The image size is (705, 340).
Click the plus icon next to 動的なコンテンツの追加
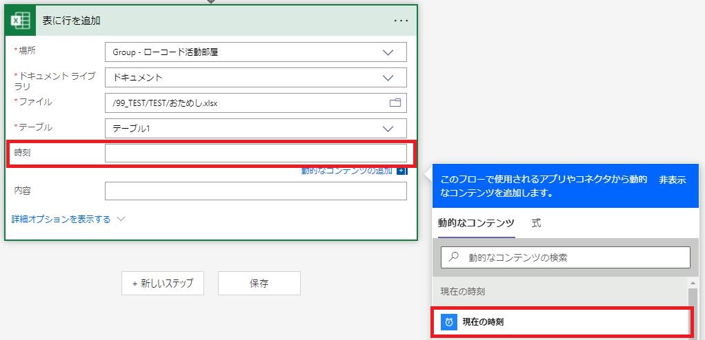click(402, 171)
